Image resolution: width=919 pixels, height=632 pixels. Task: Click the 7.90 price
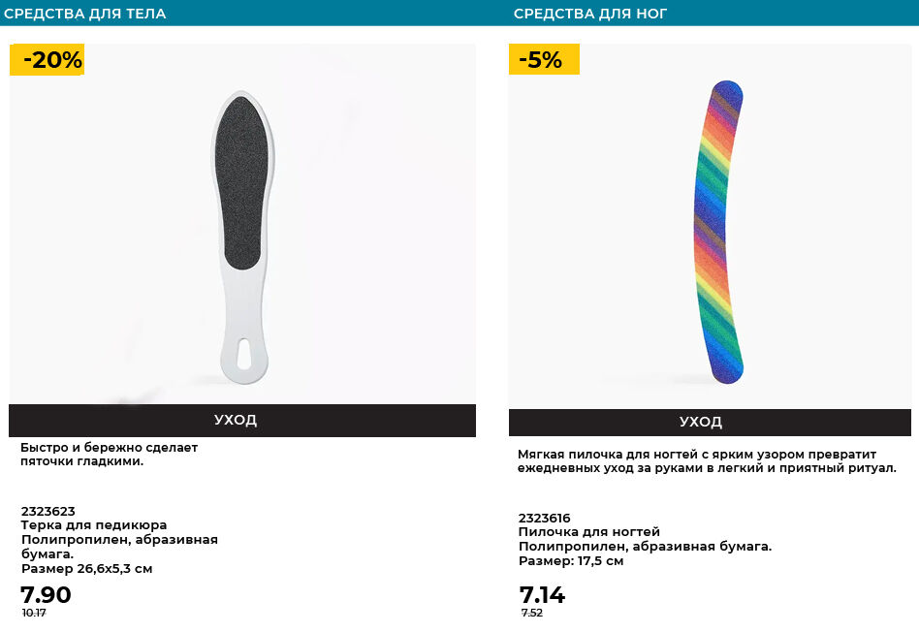(x=46, y=595)
